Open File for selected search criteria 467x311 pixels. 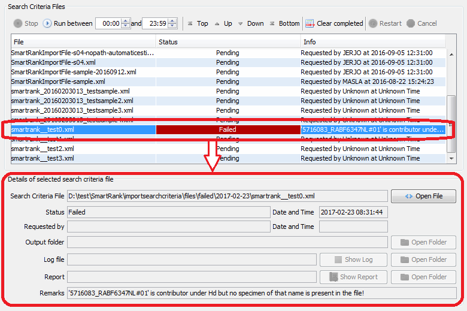[x=423, y=196]
